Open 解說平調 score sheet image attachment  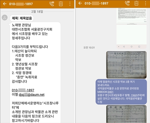coord(126,65)
